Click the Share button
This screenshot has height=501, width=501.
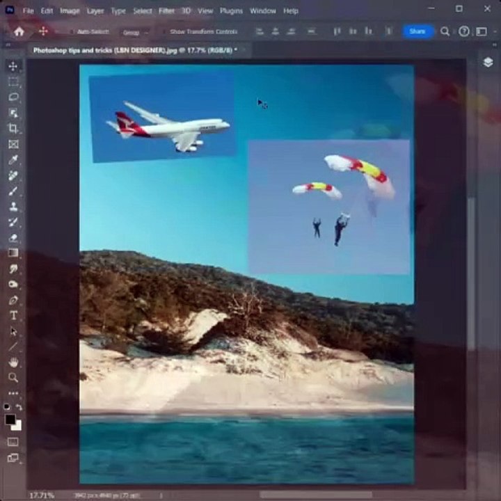click(417, 31)
